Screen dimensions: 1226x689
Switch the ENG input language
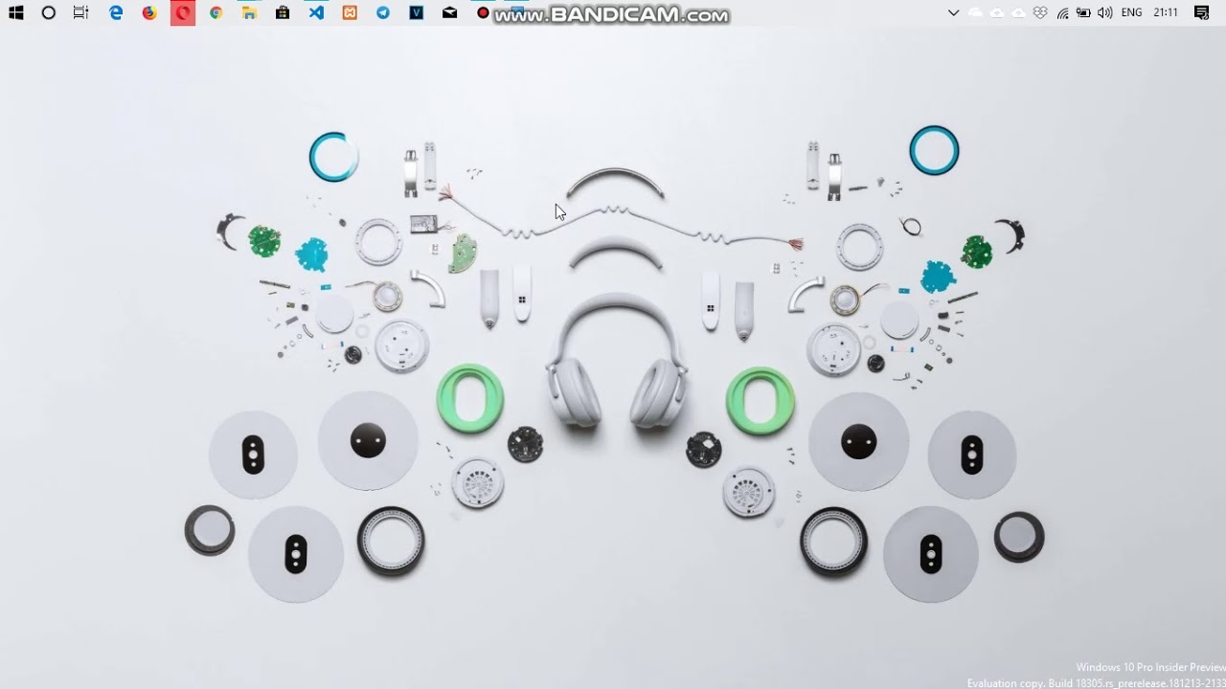1131,13
